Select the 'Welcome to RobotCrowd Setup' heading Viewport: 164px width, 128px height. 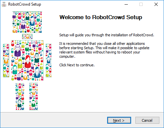tap(101, 17)
